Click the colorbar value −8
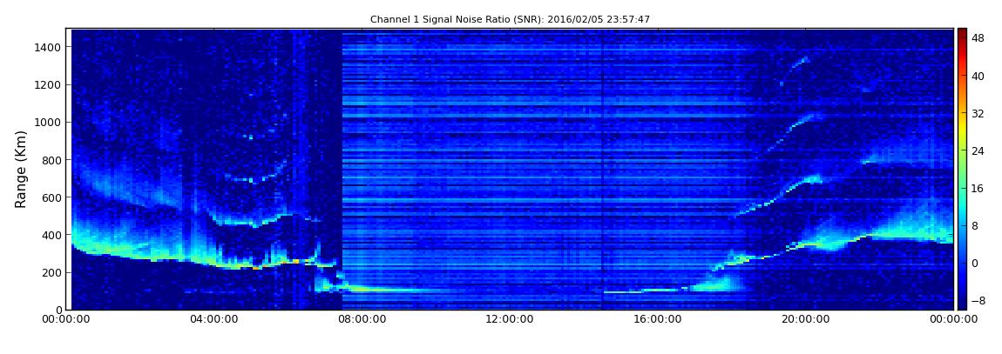 click(x=978, y=300)
